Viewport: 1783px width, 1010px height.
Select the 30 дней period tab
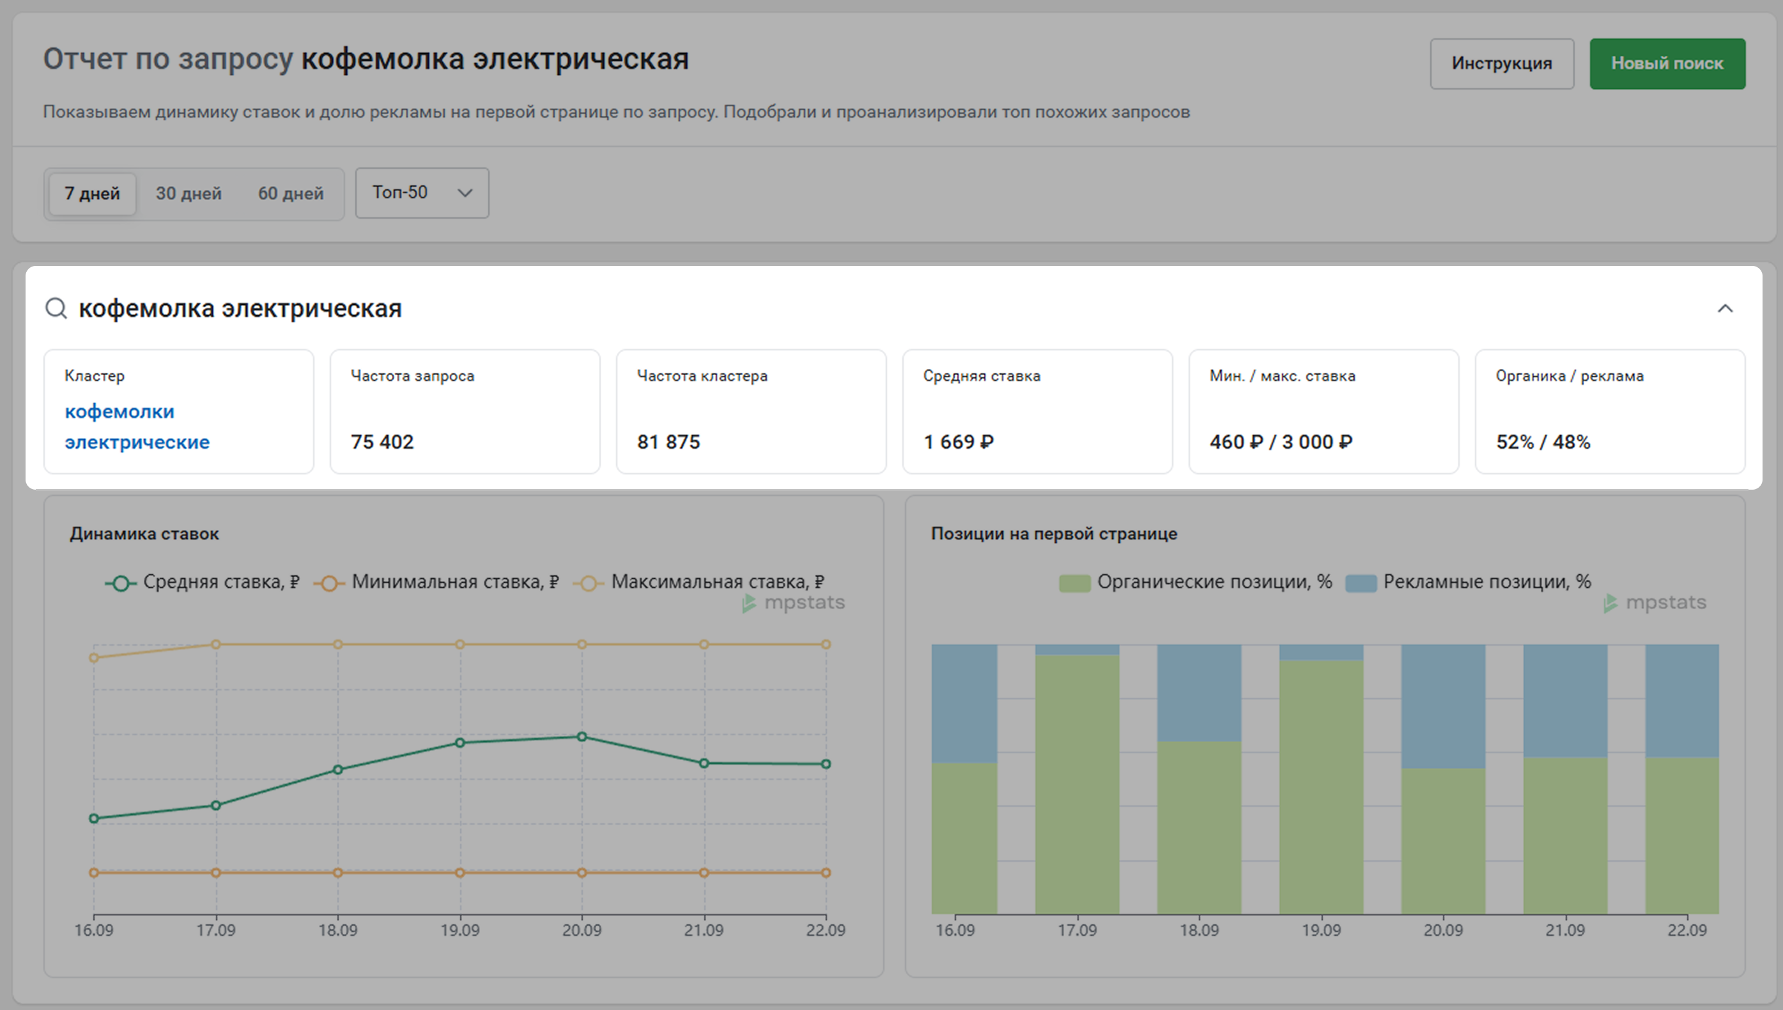[x=189, y=194]
